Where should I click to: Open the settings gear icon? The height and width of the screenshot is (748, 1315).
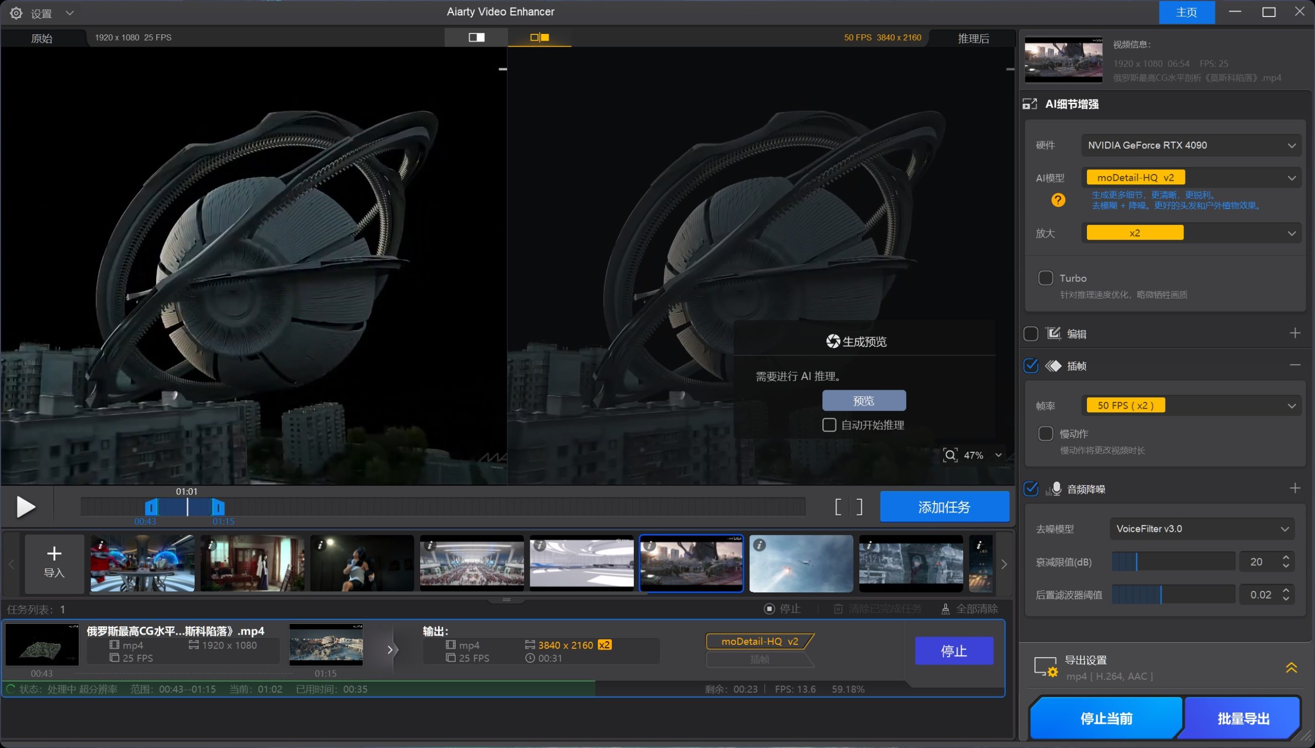point(16,13)
